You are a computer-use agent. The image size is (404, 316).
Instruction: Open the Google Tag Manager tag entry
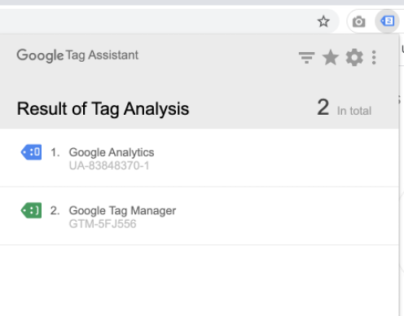200,216
